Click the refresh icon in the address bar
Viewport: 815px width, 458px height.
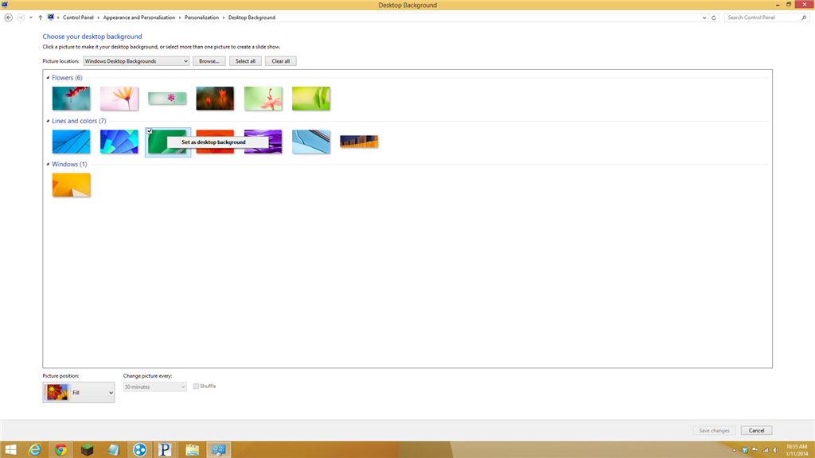(x=714, y=17)
